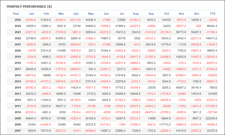The height and width of the screenshot is (135, 225).
Task: Click the 2019 YTD value -139342.8
Action: pos(210,57)
